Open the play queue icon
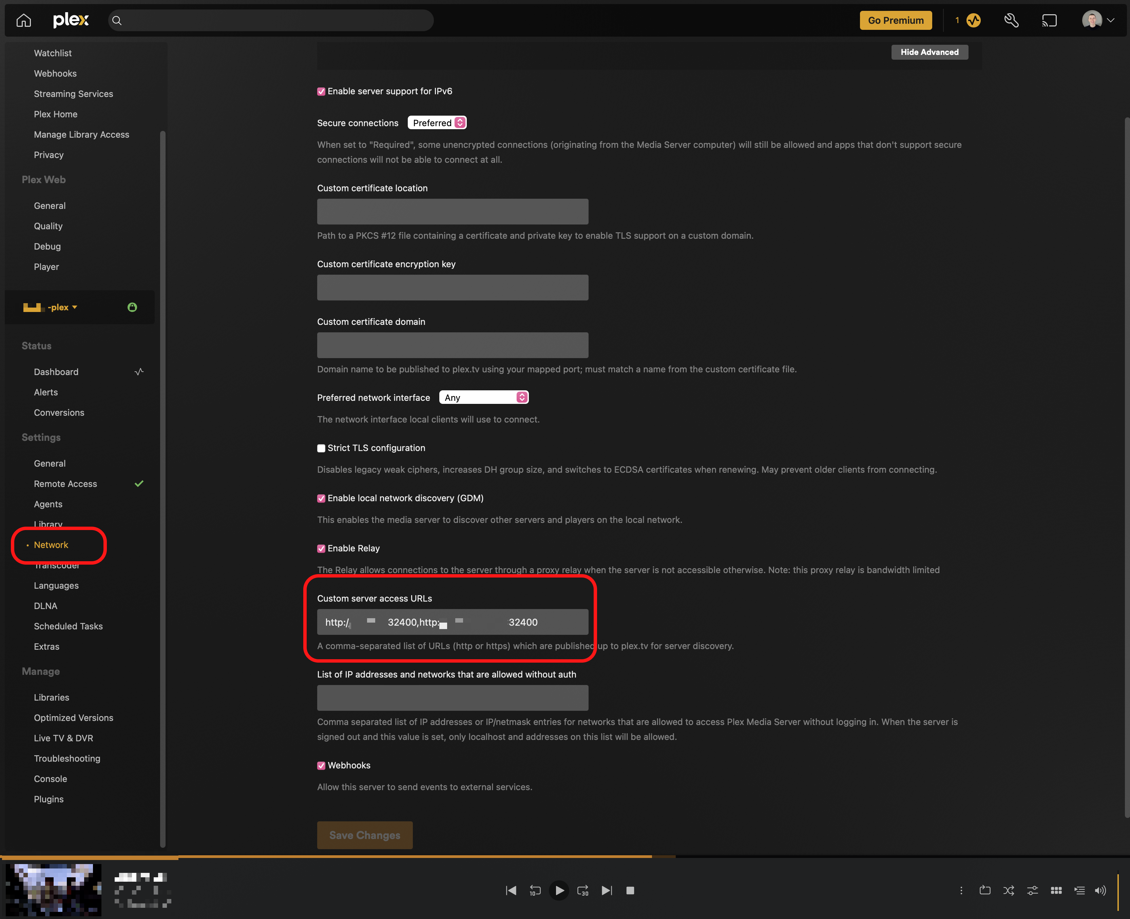Viewport: 1130px width, 919px height. pos(1080,891)
